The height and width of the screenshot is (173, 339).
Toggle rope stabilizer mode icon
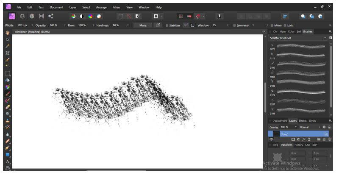click(186, 25)
